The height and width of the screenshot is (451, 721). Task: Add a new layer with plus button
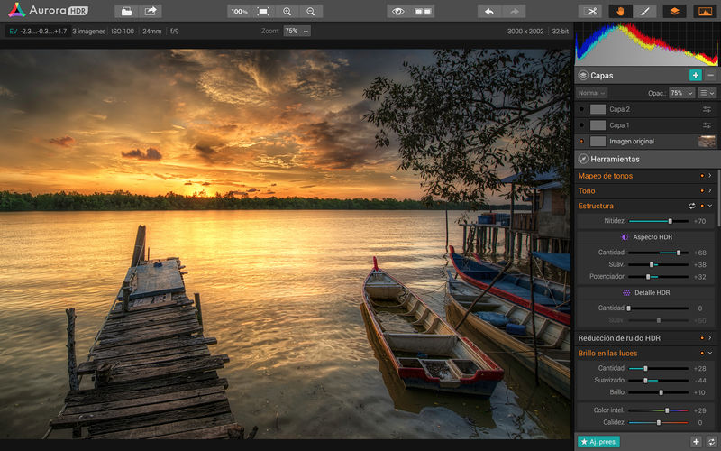click(x=695, y=75)
